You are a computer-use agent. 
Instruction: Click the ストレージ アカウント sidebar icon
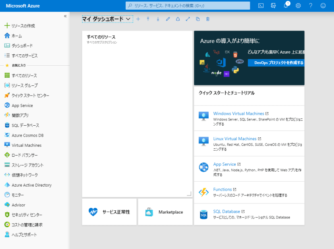[7, 165]
